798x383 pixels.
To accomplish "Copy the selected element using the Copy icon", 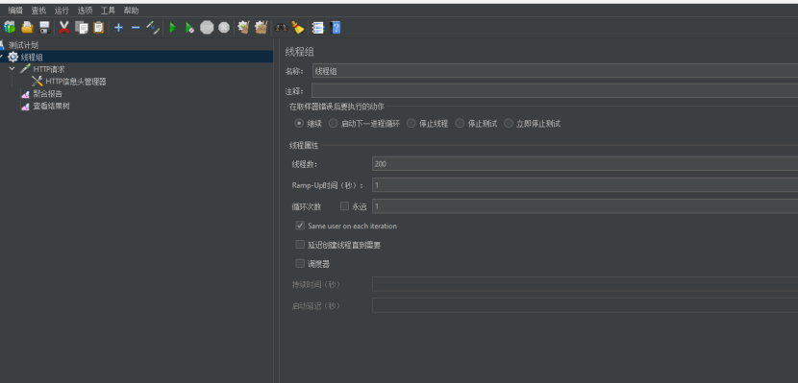I will 82,28.
